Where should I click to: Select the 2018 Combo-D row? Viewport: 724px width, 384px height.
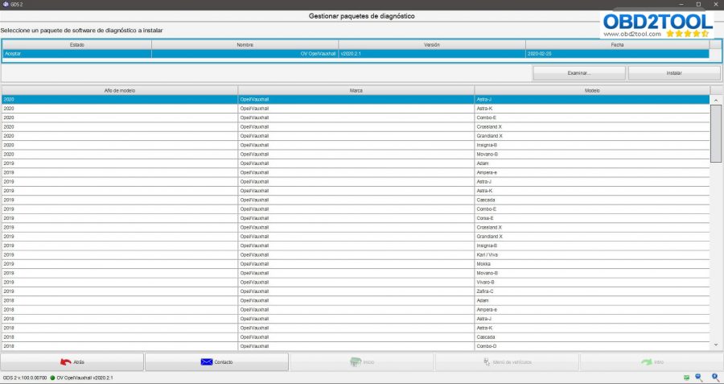356,346
